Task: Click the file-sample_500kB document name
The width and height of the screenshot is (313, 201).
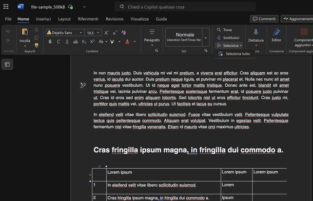Action: click(x=48, y=7)
